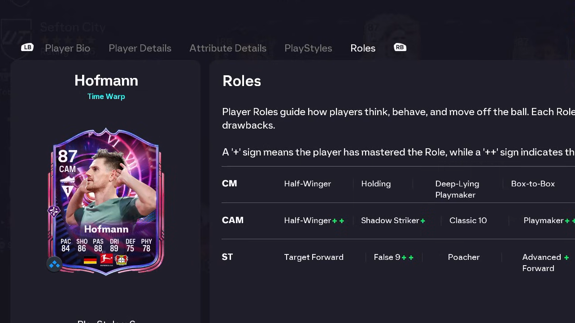
Task: Select the Roles tab
Action: pos(363,48)
